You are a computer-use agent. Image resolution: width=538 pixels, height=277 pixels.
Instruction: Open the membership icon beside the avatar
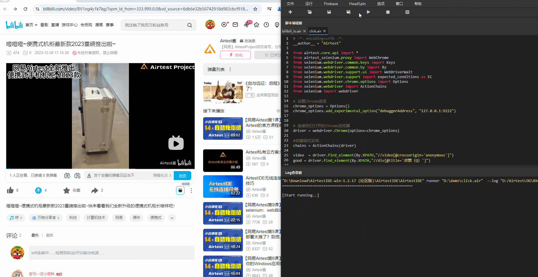224,25
